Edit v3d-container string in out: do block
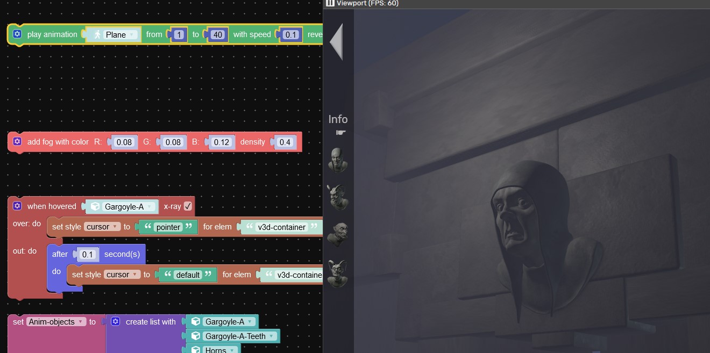This screenshot has width=710, height=353. point(299,275)
